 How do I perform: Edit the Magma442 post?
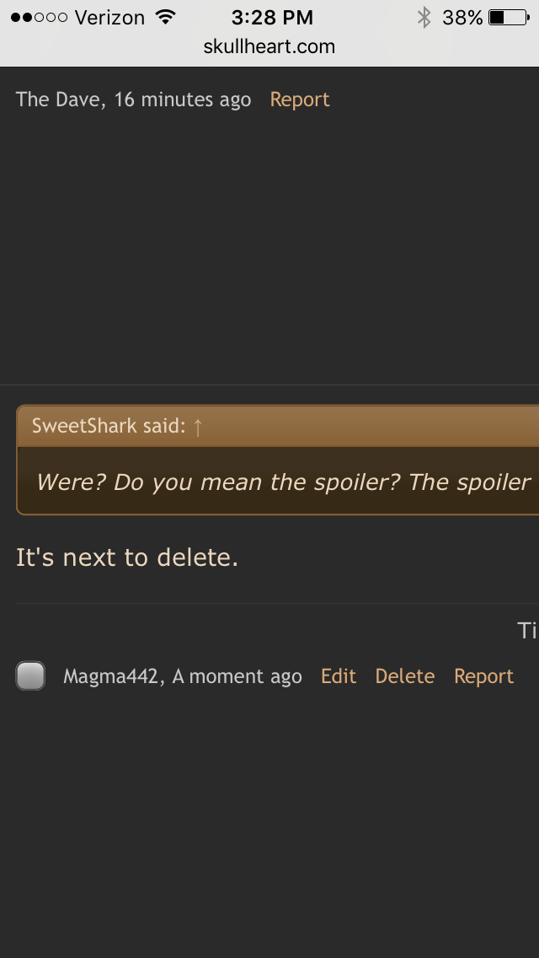[x=339, y=676]
